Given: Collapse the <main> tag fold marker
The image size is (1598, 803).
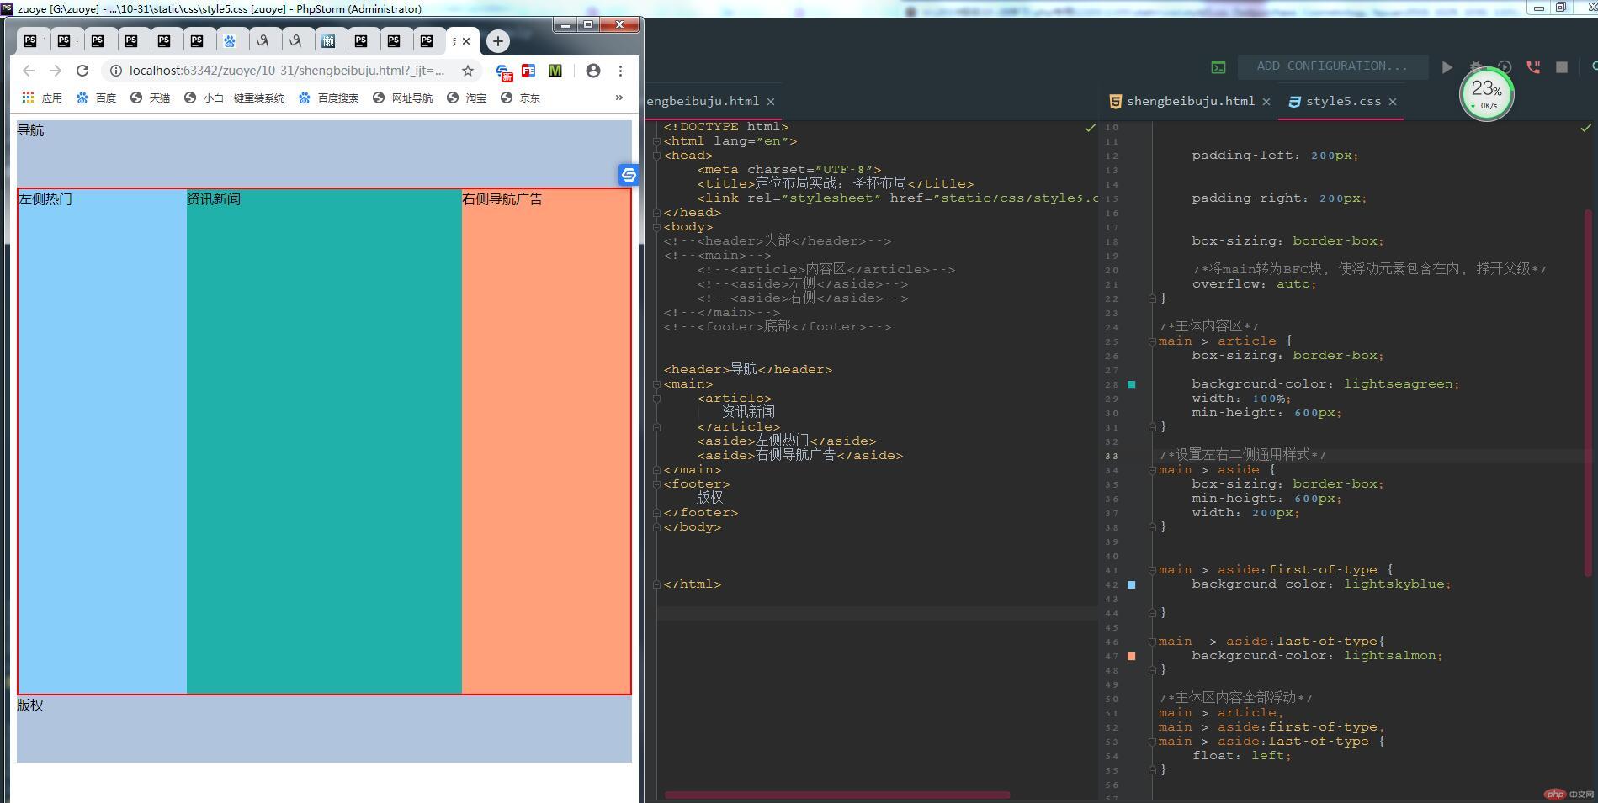Looking at the screenshot, I should 657,384.
